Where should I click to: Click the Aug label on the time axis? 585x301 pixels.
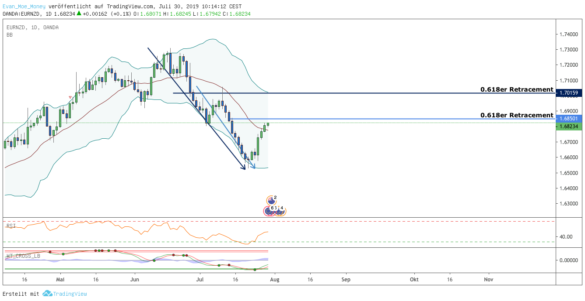point(274,279)
